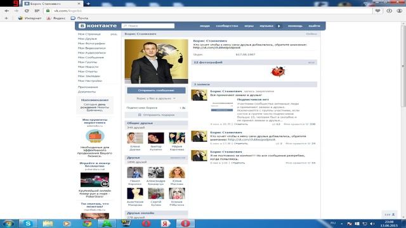The image size is (406, 228).
Task: Expand the 'Борис у Вас в друзьях' dropdown
Action: (x=156, y=99)
